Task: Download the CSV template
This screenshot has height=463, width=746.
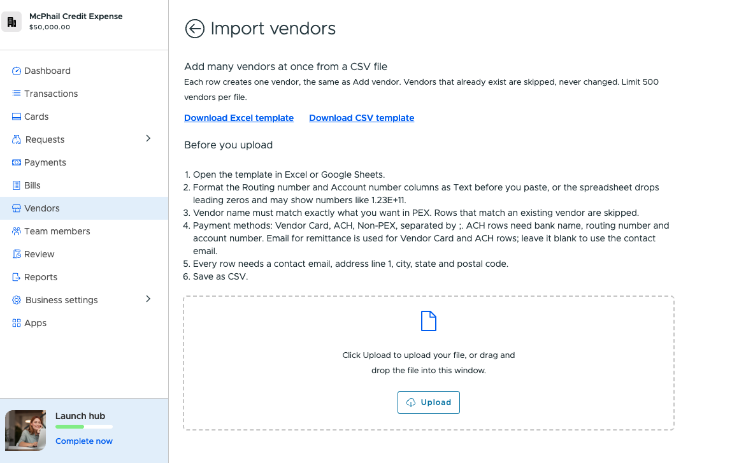Action: pos(362,118)
